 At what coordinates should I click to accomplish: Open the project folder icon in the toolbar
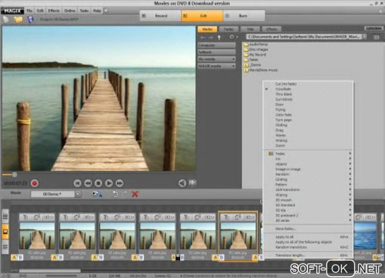[x=18, y=19]
